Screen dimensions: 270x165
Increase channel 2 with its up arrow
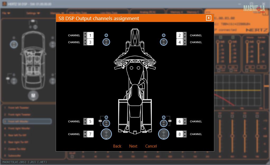tap(185, 33)
